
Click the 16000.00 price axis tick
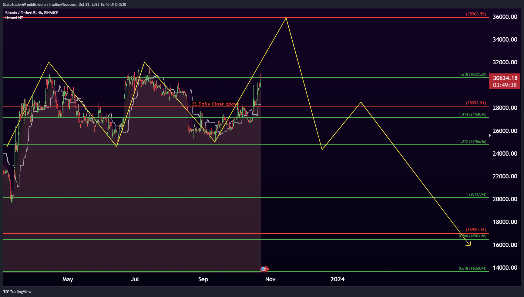point(505,245)
